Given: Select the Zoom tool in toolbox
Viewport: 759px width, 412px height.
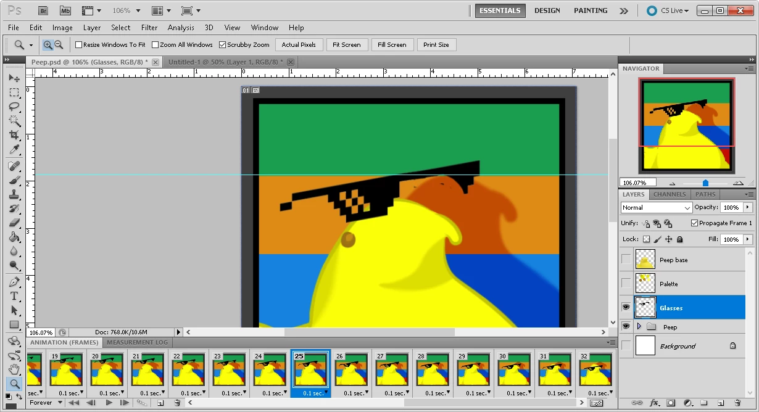Looking at the screenshot, I should [14, 384].
